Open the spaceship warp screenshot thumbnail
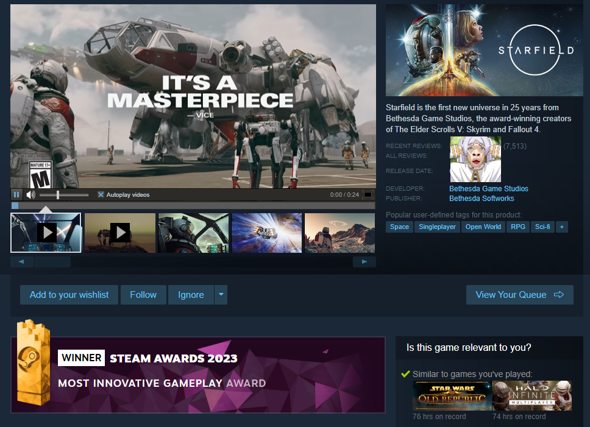This screenshot has width=590, height=427. pyautogui.click(x=267, y=233)
